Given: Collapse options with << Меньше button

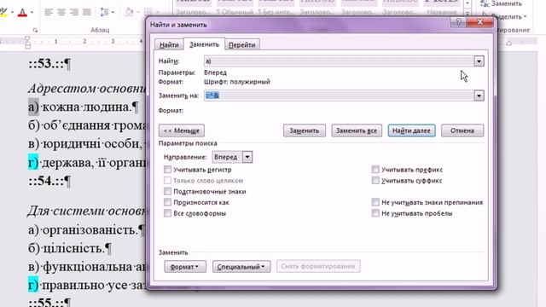Looking at the screenshot, I should [182, 130].
